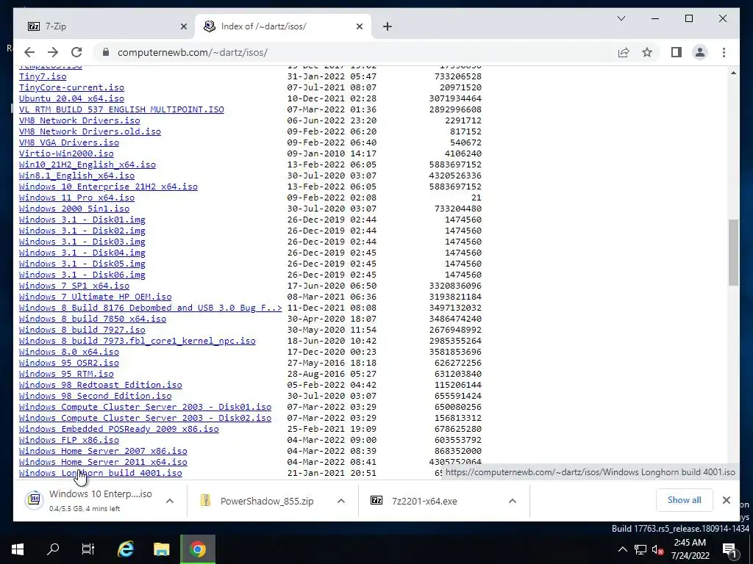Download Windows 7 SP1 x64.iso
The width and height of the screenshot is (753, 564).
pyautogui.click(x=74, y=286)
